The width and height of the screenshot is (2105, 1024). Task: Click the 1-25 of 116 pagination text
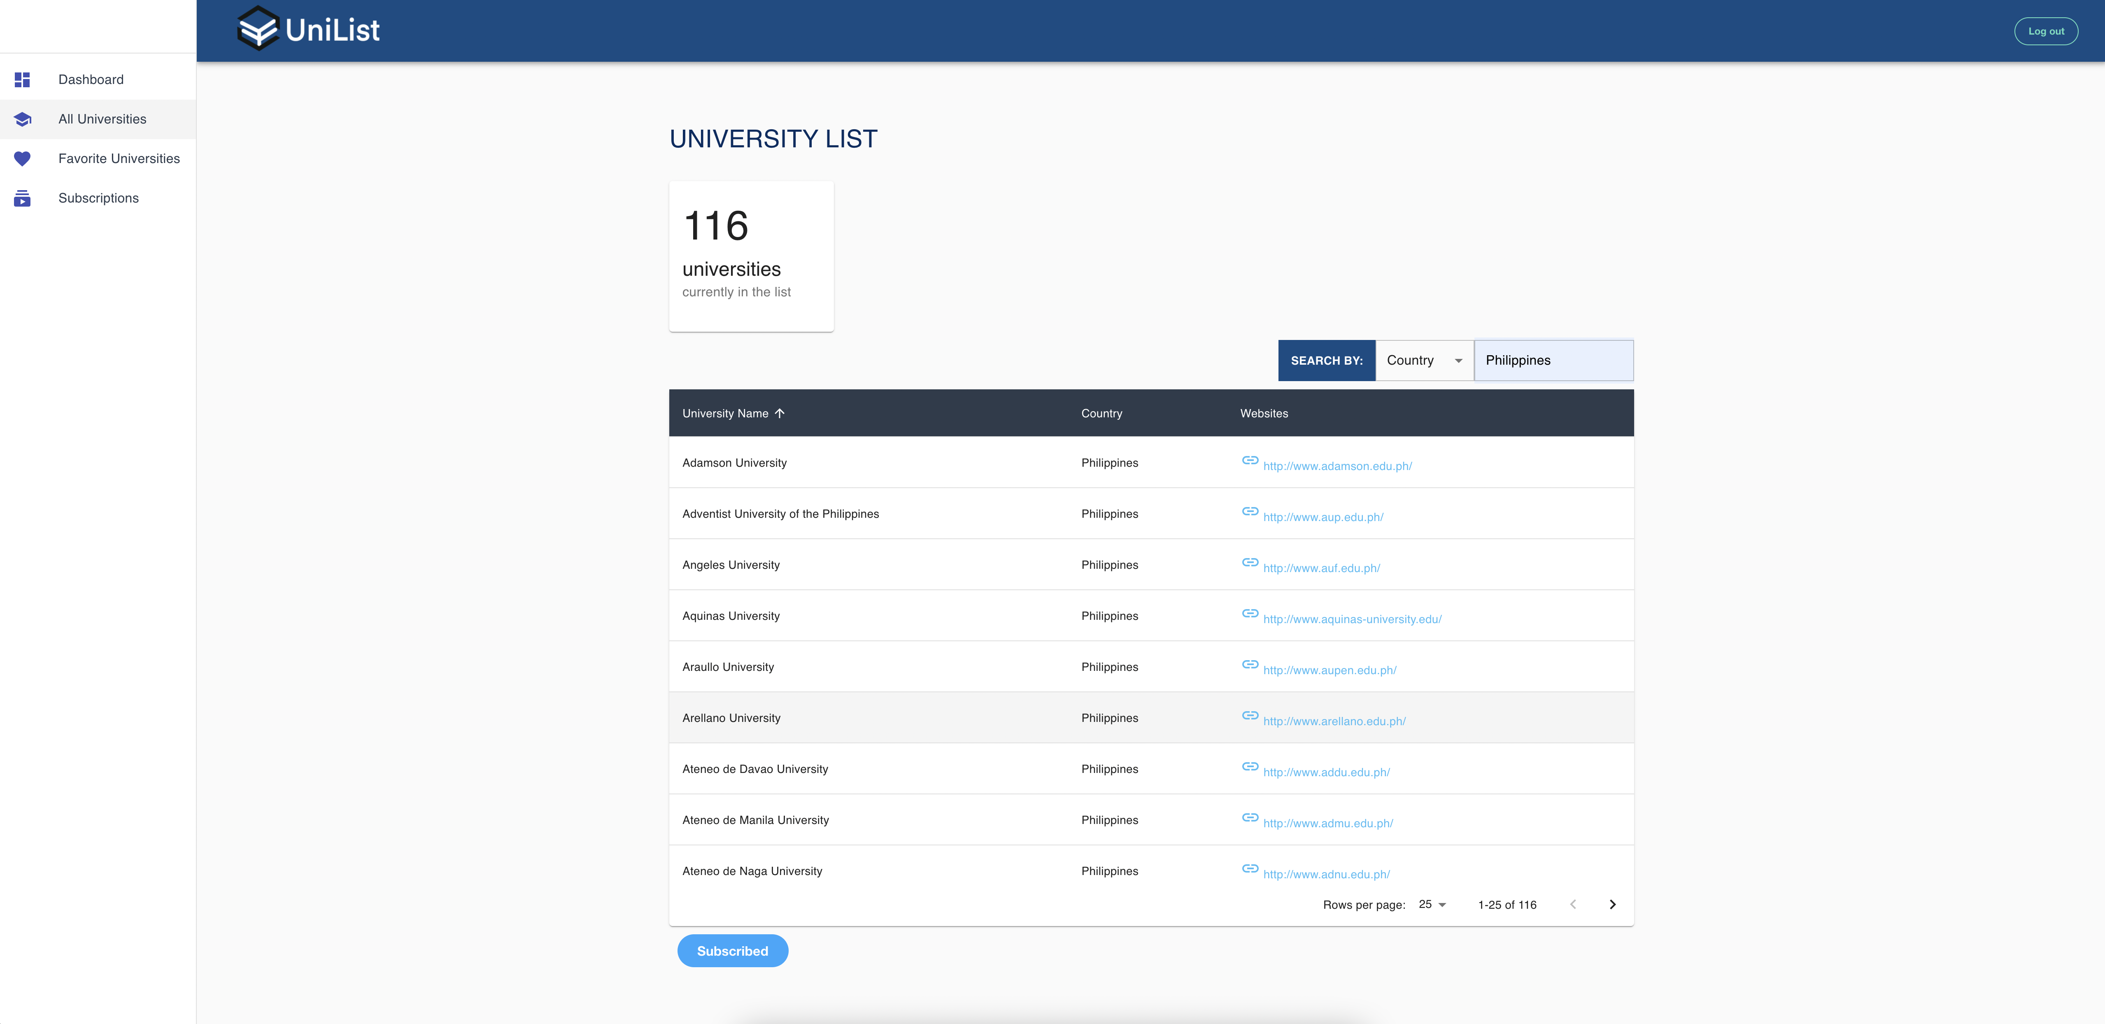click(1507, 905)
